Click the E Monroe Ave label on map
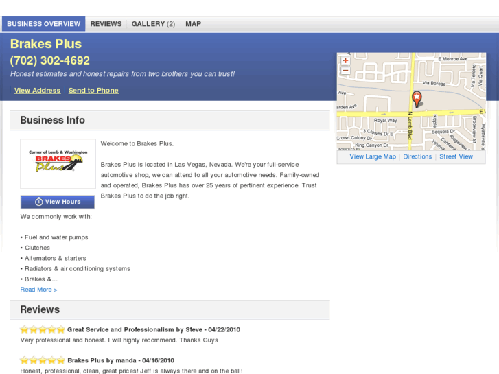Screen dimensions: 499x374 click(453, 59)
